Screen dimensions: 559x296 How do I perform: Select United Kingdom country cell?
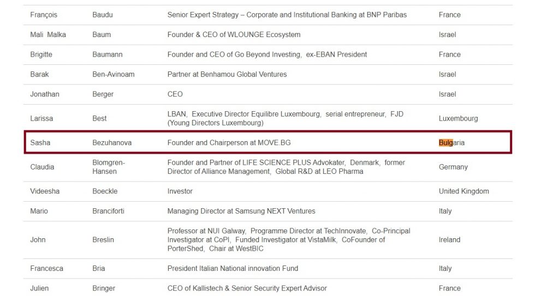point(463,191)
